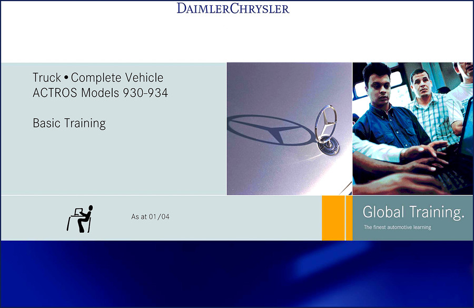Image resolution: width=474 pixels, height=308 pixels.
Task: Click the 'Basic Training' heading
Action: [x=69, y=123]
